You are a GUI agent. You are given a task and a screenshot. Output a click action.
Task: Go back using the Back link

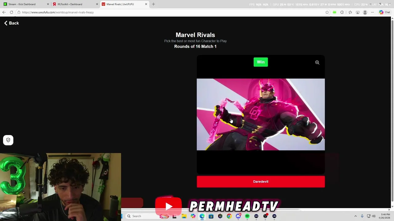pos(11,23)
